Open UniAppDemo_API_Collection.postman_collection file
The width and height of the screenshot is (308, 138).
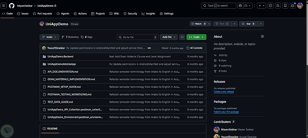tap(75, 110)
